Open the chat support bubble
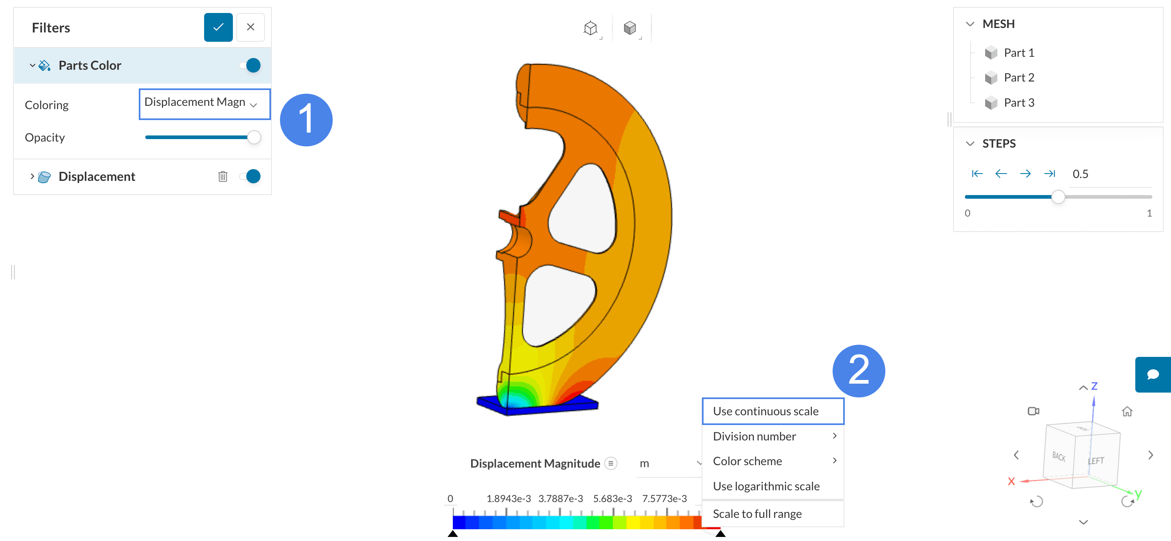The width and height of the screenshot is (1171, 541). click(1153, 374)
